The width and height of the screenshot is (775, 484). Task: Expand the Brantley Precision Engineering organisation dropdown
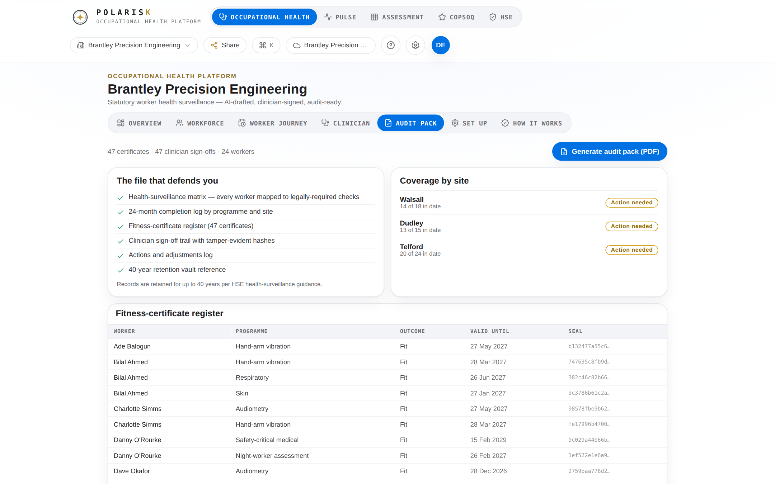(x=134, y=45)
